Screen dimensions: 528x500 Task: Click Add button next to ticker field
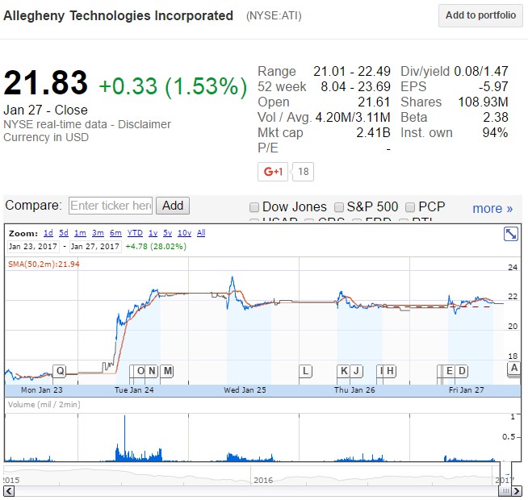173,206
